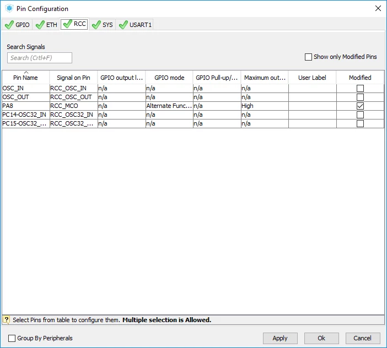The height and width of the screenshot is (348, 387).
Task: Click the help question mark icon
Action: pos(6,320)
